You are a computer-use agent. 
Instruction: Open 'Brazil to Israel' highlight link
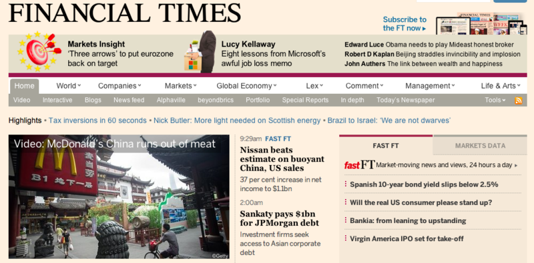click(x=389, y=121)
